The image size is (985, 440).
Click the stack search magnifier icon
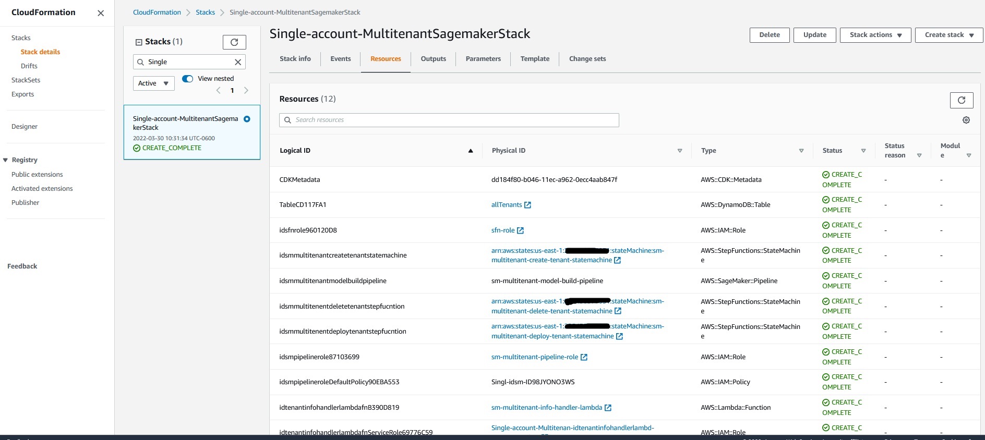(140, 62)
